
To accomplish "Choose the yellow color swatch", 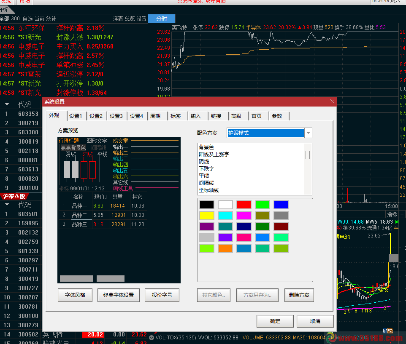I will [207, 216].
